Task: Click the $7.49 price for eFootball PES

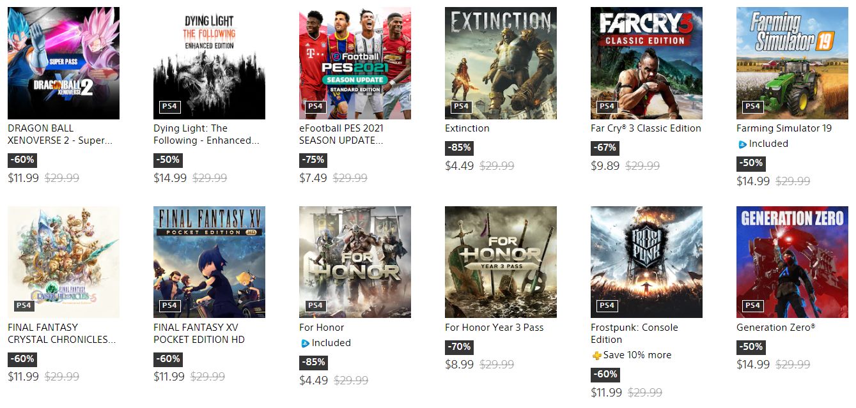Action: point(313,178)
